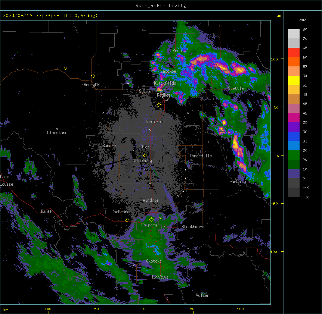Pick the blue 33–36 dBZ legend swatch

pyautogui.click(x=294, y=136)
